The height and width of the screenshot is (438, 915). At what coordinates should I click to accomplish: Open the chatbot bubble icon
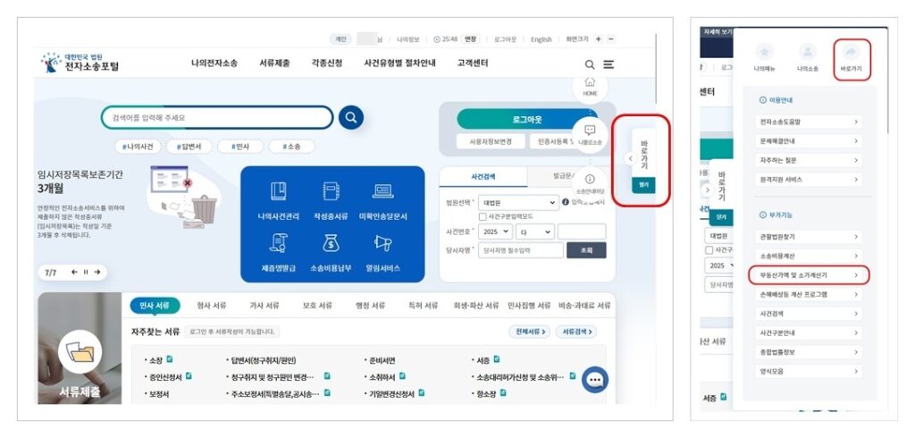[x=594, y=380]
